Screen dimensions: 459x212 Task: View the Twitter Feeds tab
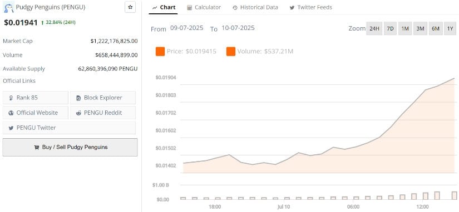pos(311,7)
